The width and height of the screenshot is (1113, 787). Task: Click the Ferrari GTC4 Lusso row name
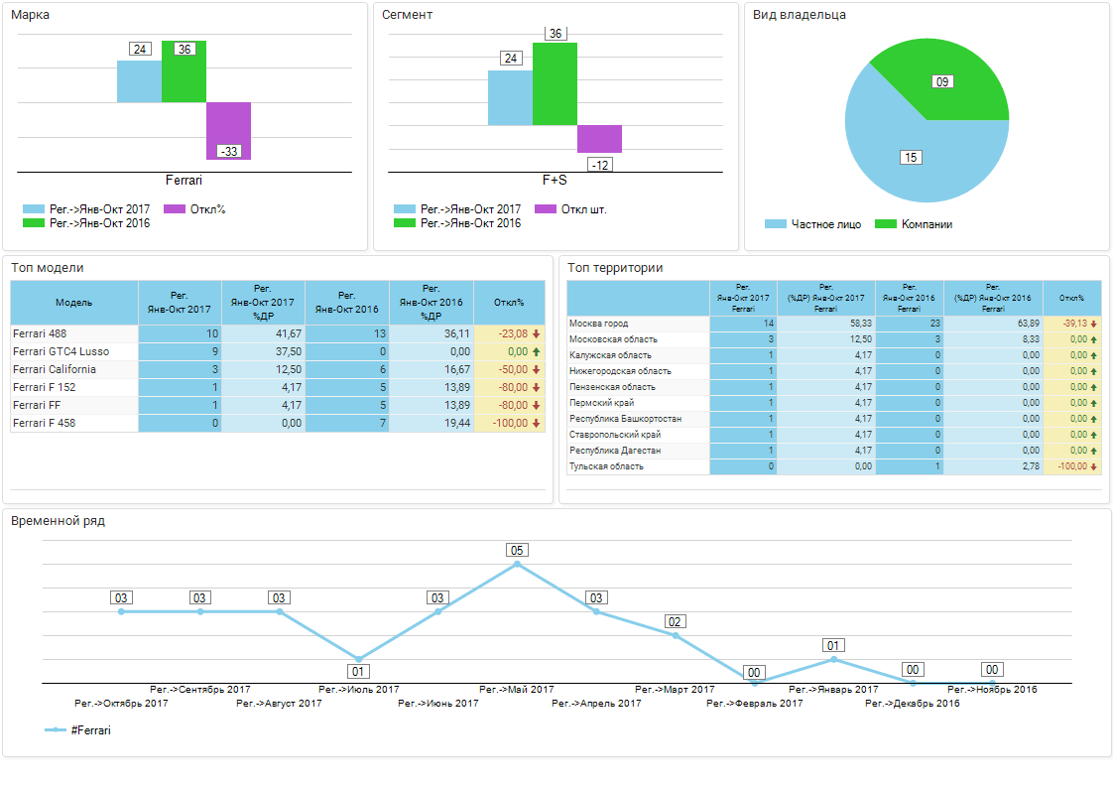tap(62, 351)
